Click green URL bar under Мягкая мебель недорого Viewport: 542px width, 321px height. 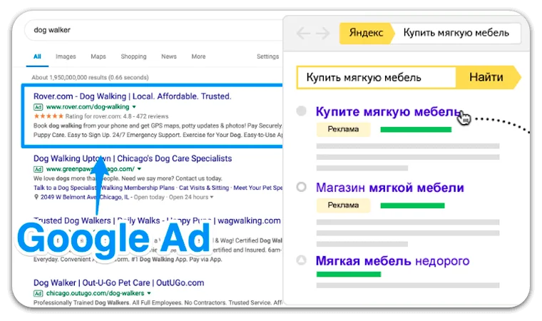349,275
